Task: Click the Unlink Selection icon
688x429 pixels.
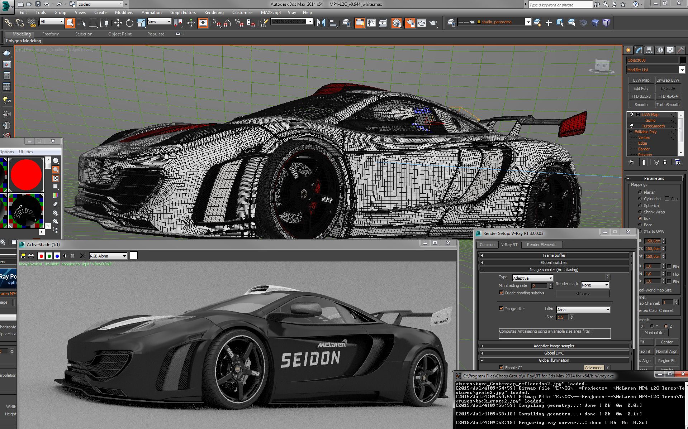Action: click(20, 23)
